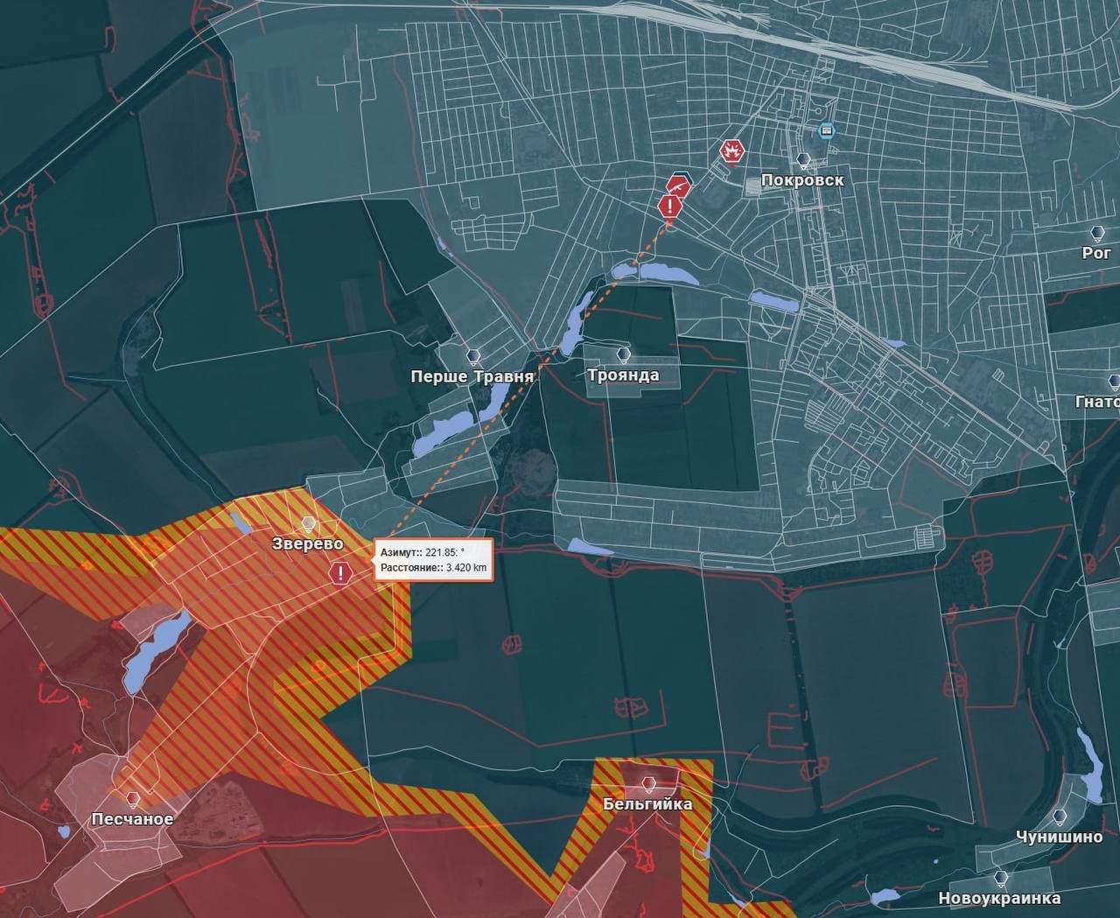Image resolution: width=1120 pixels, height=918 pixels.
Task: Click the cyan building icon above Покровск
Action: coord(826,130)
